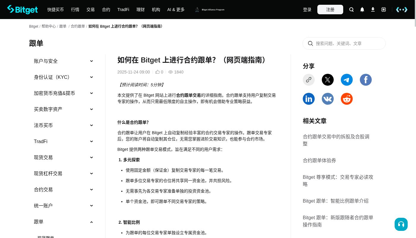
Task: Open 合约 top menu
Action: pyautogui.click(x=106, y=10)
